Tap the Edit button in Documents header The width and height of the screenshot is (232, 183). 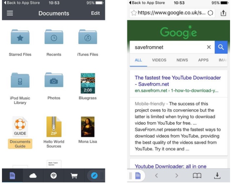pos(95,13)
